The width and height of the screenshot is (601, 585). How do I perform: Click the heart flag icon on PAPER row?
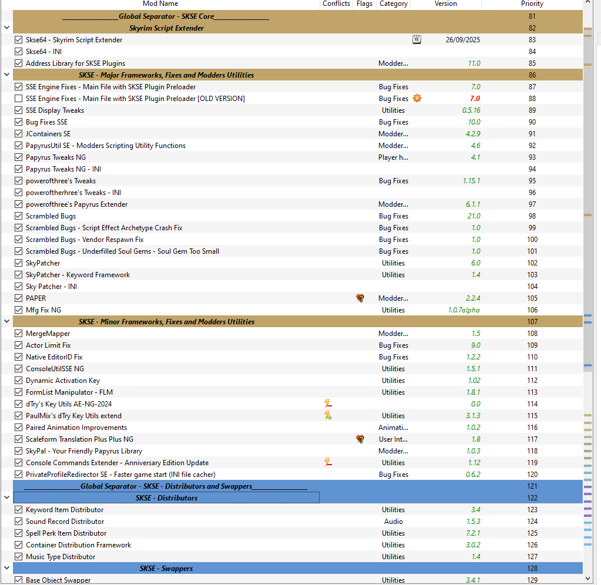coord(360,298)
